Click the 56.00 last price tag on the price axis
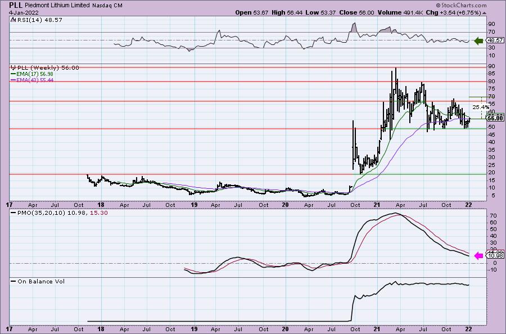The height and width of the screenshot is (334, 506). 495,118
